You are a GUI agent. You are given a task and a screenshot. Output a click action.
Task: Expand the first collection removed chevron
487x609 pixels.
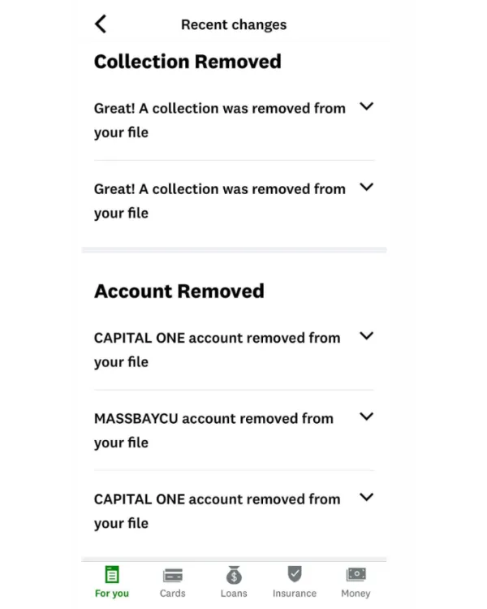point(366,106)
